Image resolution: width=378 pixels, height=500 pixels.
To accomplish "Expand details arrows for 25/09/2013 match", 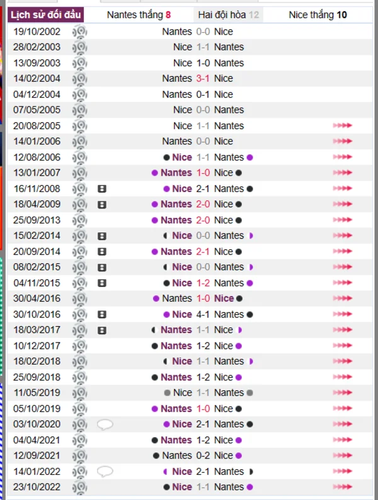I will (342, 220).
